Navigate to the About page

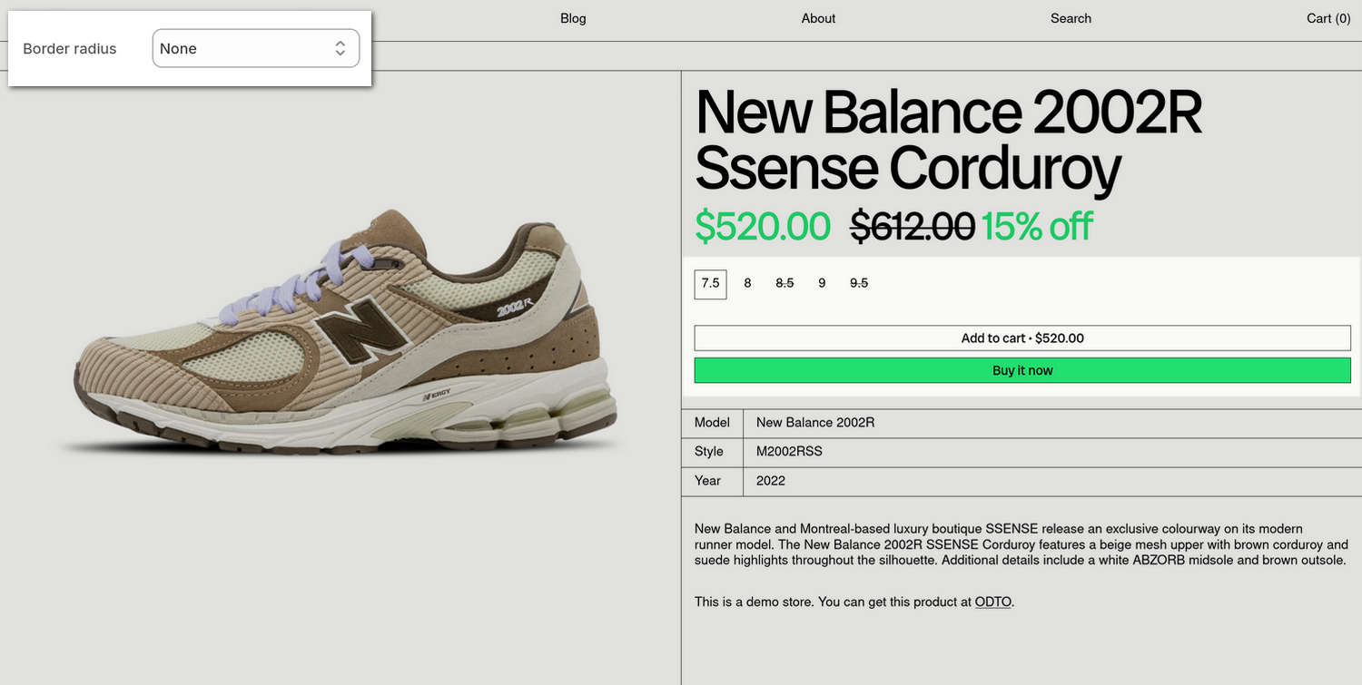(x=816, y=18)
